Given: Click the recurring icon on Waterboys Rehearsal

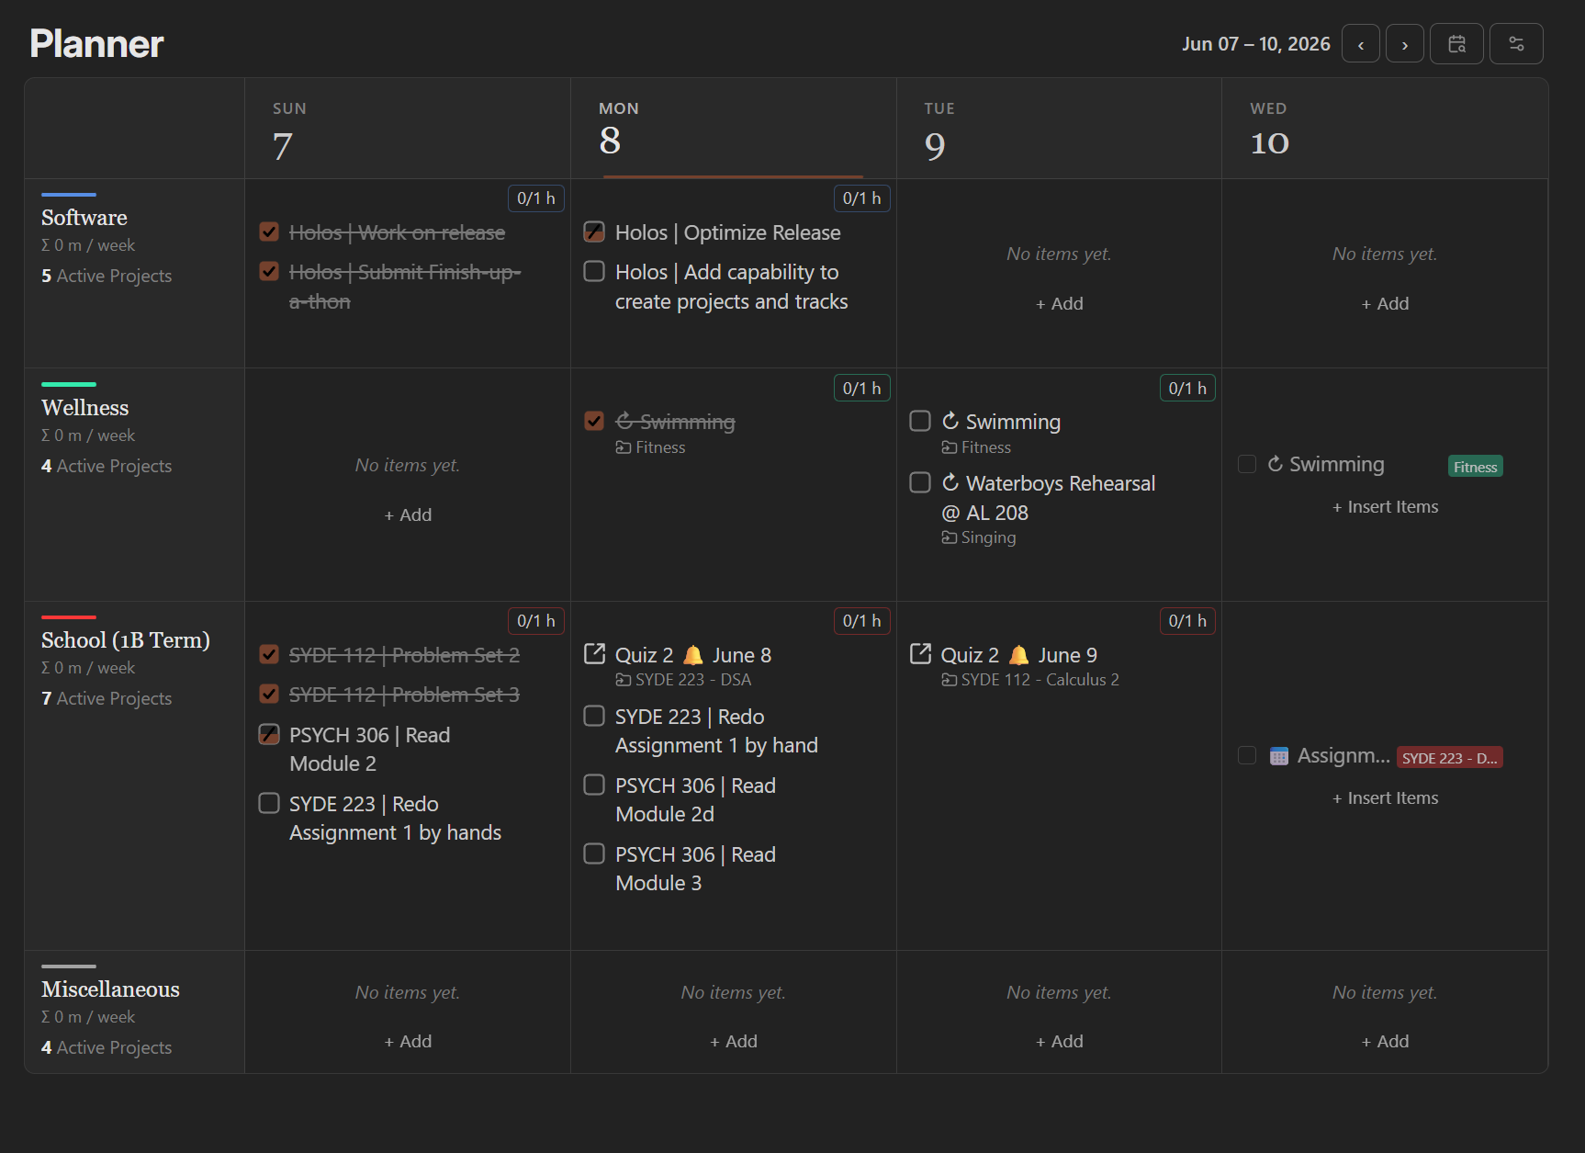Looking at the screenshot, I should (950, 482).
